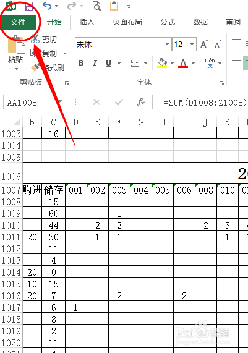248x353 pixels.
Task: Click cell with 10 in row 1015
Action: [x=32, y=284]
